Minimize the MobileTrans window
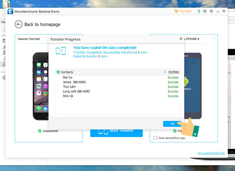235x171 pixels. point(218,12)
